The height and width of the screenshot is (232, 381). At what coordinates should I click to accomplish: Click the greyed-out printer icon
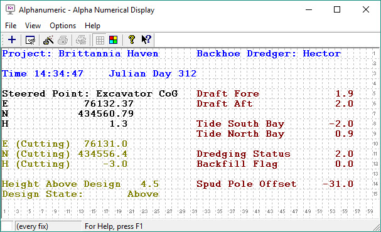(x=63, y=40)
